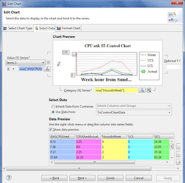Click the category grouping and sorting icon
The image size is (185, 183).
pos(148,90)
